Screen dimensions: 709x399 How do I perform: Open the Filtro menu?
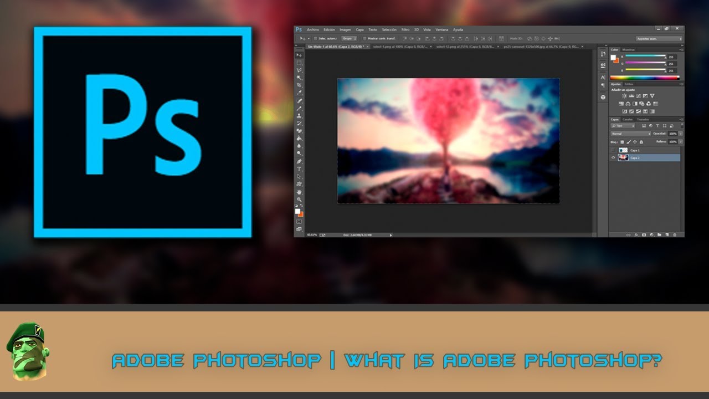405,29
